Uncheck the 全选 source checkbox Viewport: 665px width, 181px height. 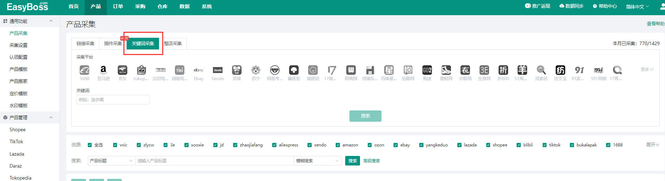coord(90,145)
